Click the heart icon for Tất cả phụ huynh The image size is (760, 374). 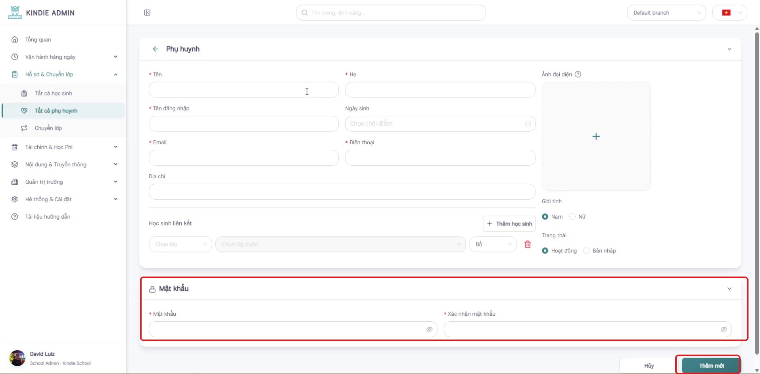[x=24, y=111]
